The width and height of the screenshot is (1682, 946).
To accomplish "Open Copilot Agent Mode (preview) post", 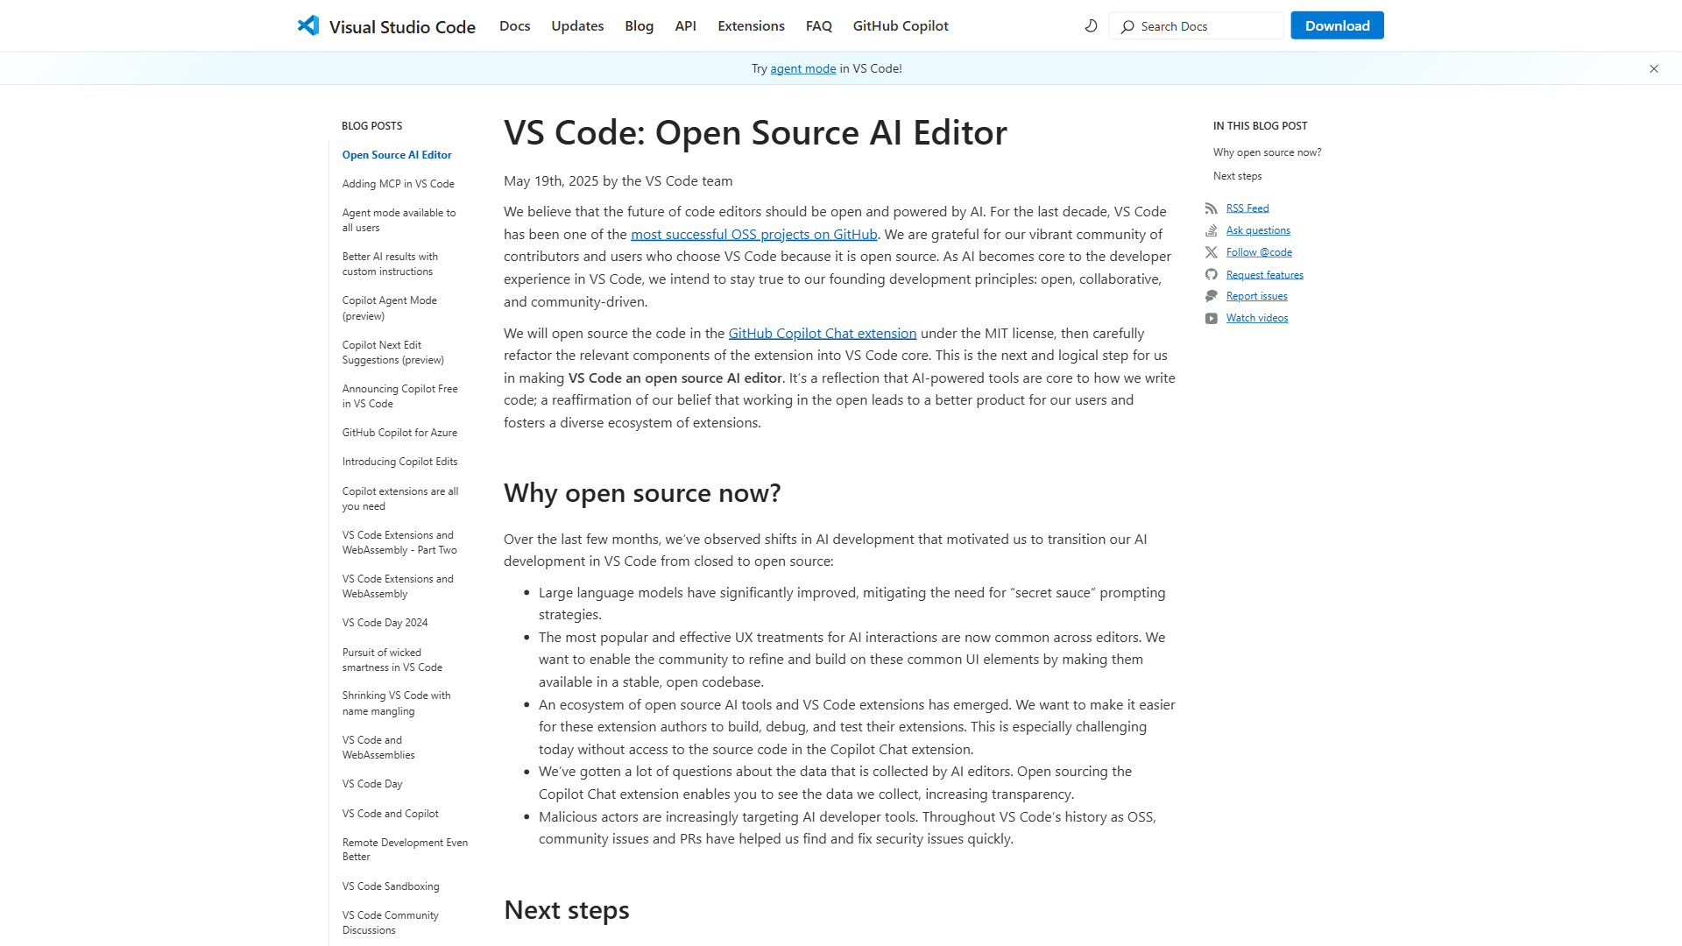I will tap(389, 308).
